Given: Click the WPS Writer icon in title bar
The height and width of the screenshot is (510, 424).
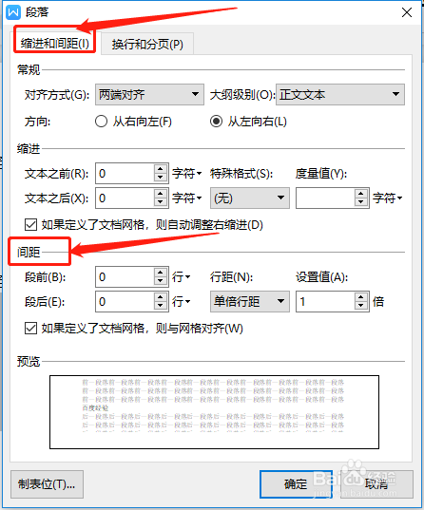Looking at the screenshot, I should [x=13, y=12].
